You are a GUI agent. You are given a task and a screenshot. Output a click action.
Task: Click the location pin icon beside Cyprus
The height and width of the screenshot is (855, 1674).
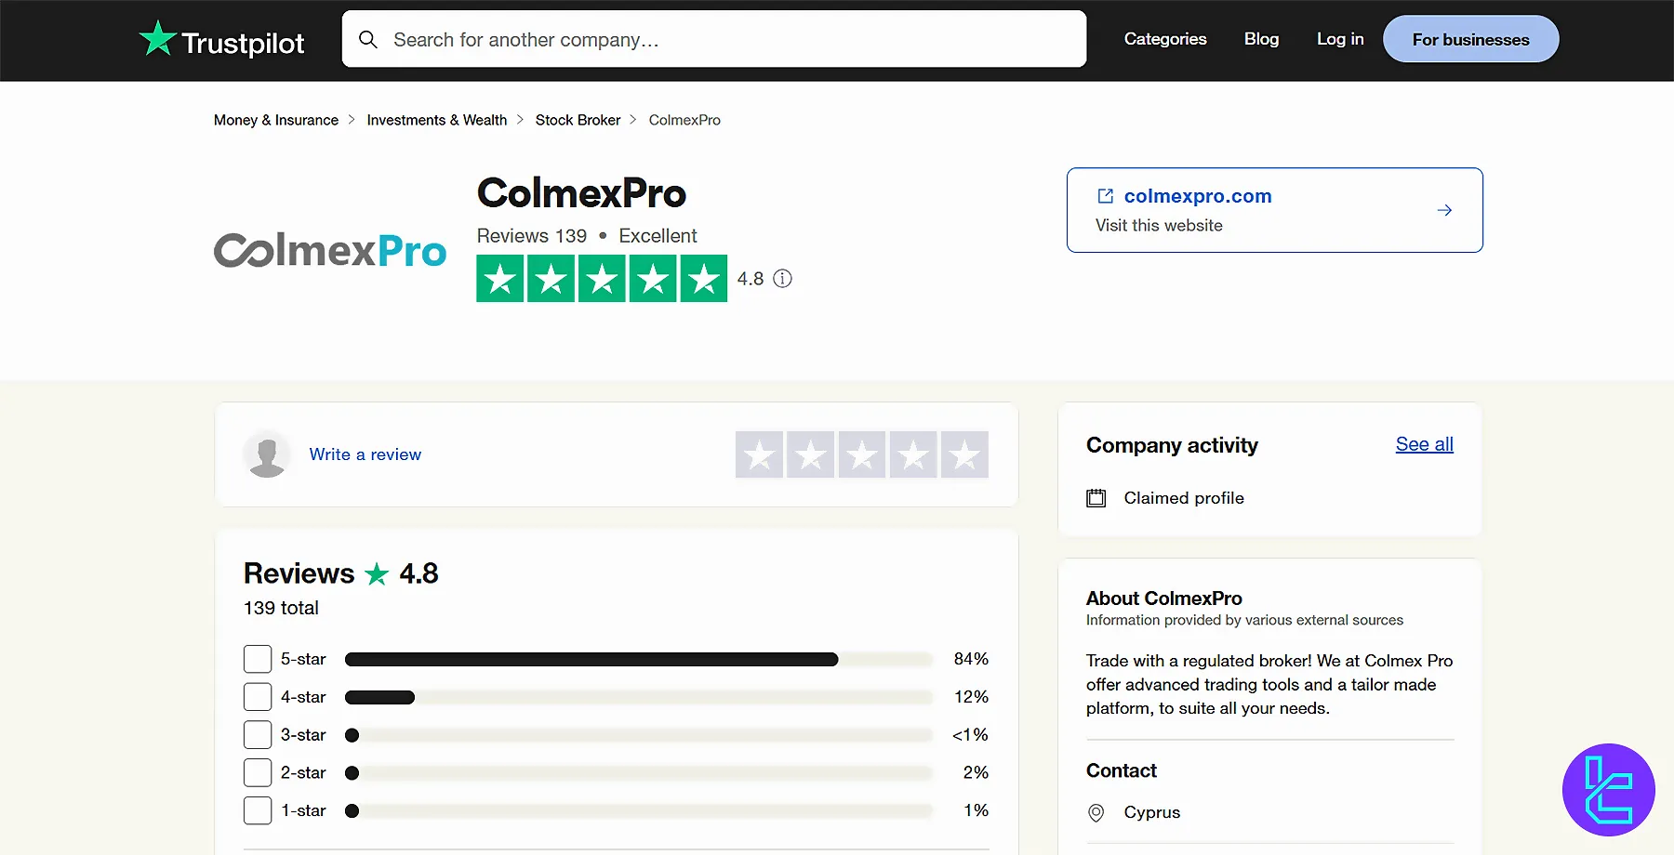[1096, 812]
